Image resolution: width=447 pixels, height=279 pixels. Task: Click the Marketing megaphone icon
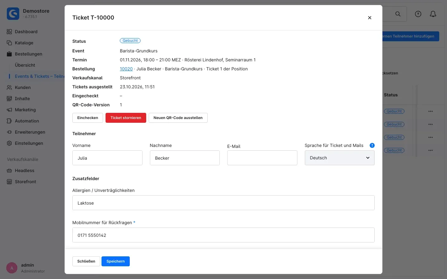9,110
